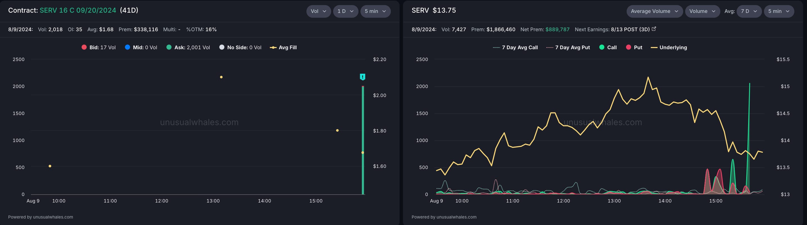The width and height of the screenshot is (807, 225).
Task: Open the SERV panel 5 min dropdown
Action: pos(779,11)
